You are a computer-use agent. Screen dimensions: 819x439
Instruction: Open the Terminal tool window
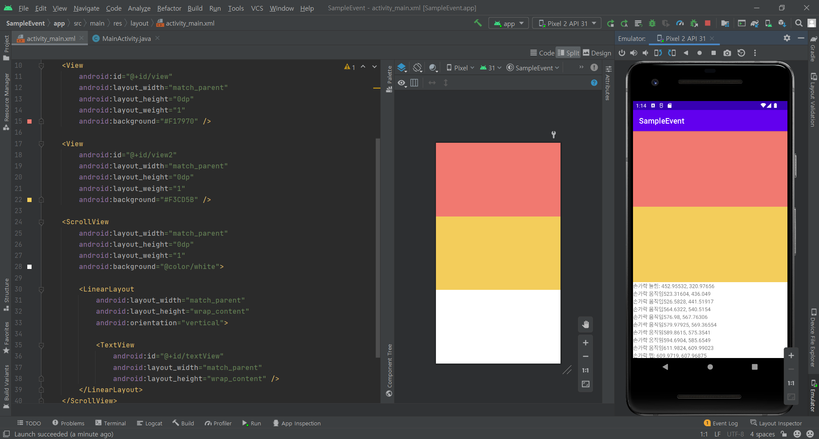110,423
